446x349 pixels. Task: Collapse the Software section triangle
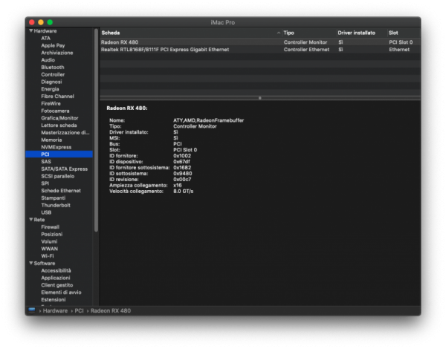[x=30, y=263]
